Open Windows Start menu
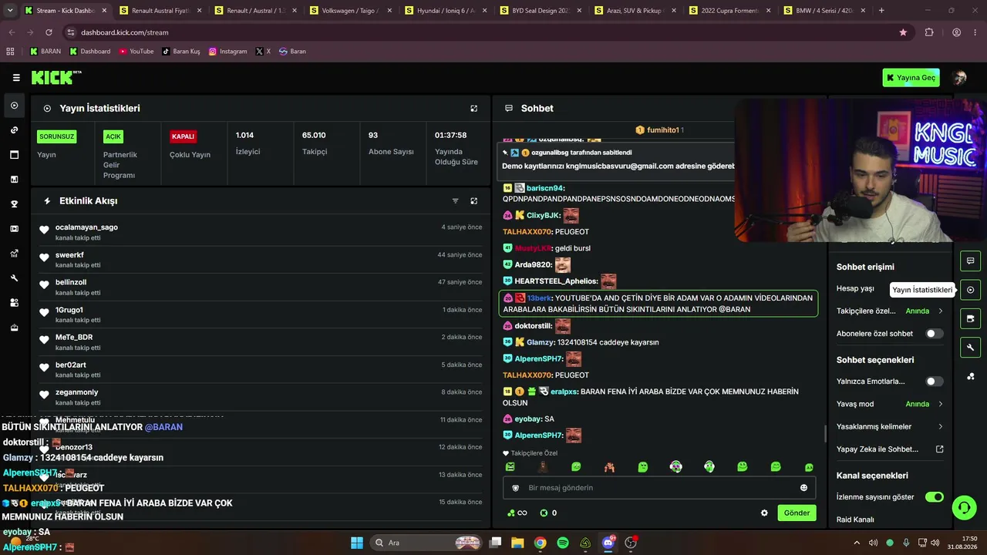 click(x=357, y=543)
